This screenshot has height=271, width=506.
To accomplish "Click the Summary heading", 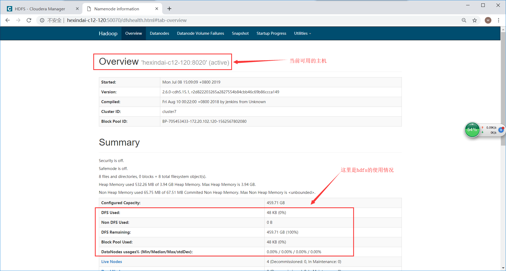I will tap(119, 142).
